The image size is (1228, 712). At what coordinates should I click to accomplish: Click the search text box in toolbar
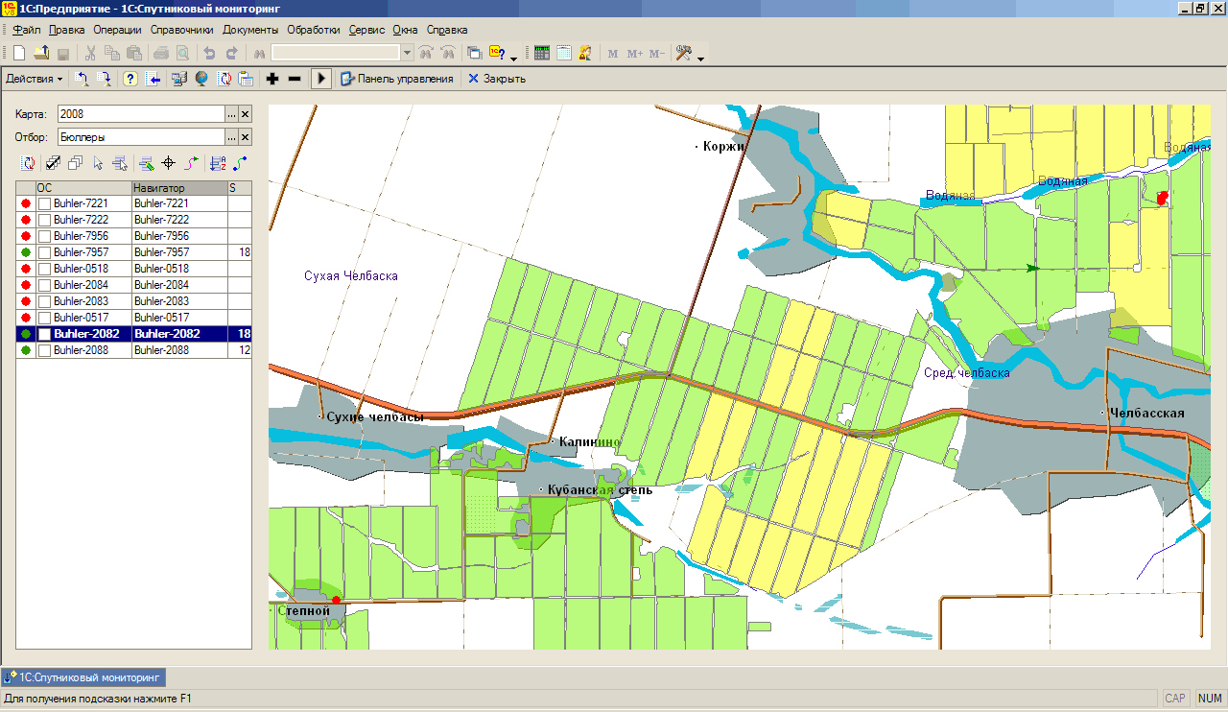[x=336, y=54]
